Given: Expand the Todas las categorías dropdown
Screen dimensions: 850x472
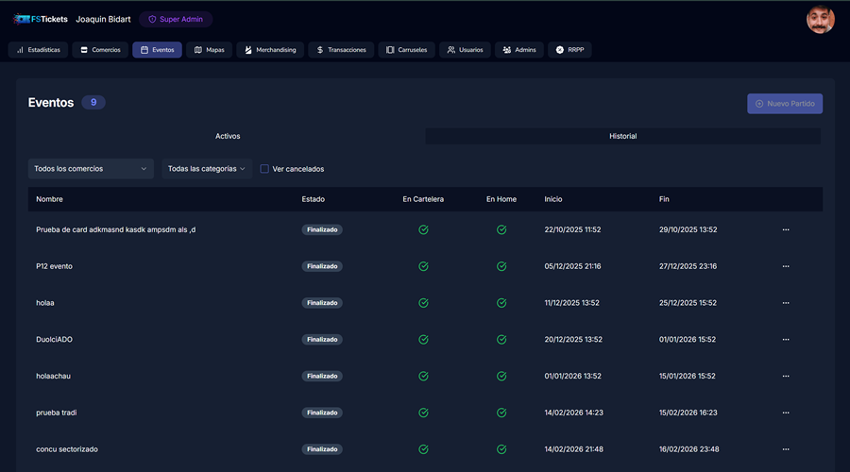Looking at the screenshot, I should [207, 169].
